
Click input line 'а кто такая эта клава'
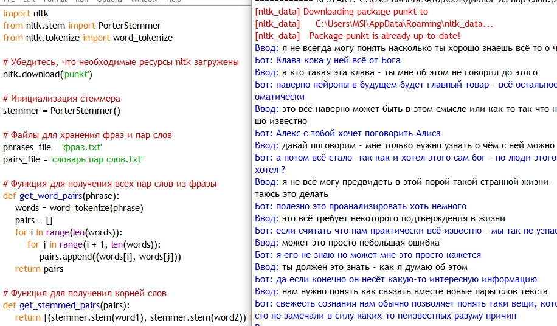point(396,72)
